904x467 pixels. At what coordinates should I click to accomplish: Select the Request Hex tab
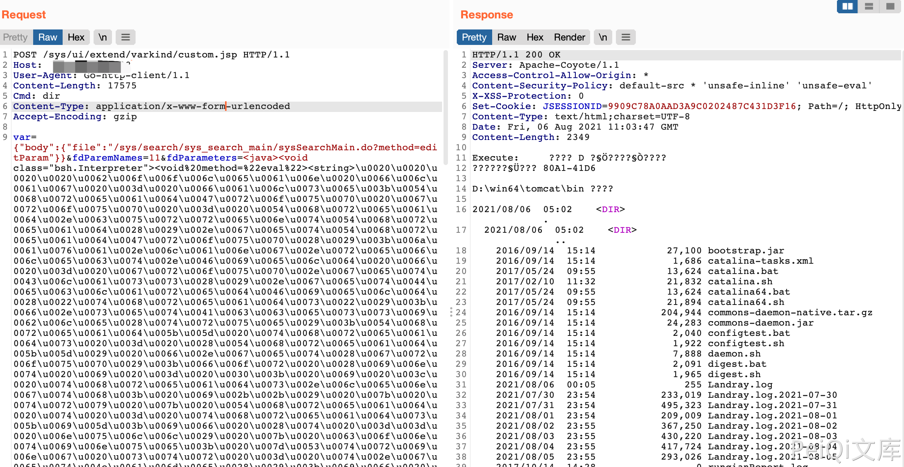(x=76, y=37)
